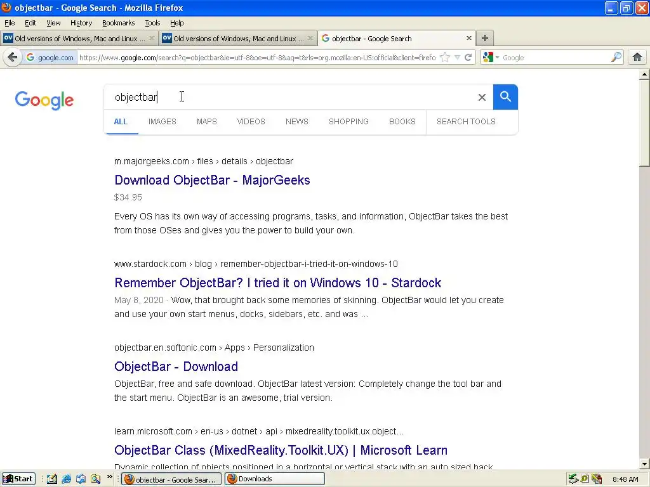Select the ALL results tab
Screen dimensions: 650x487
[121, 122]
